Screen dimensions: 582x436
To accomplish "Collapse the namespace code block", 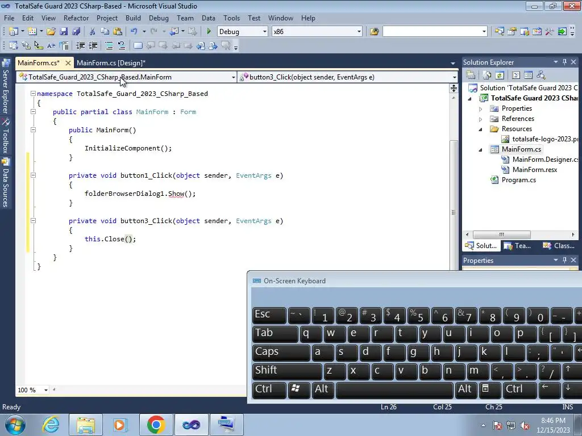I will click(33, 94).
